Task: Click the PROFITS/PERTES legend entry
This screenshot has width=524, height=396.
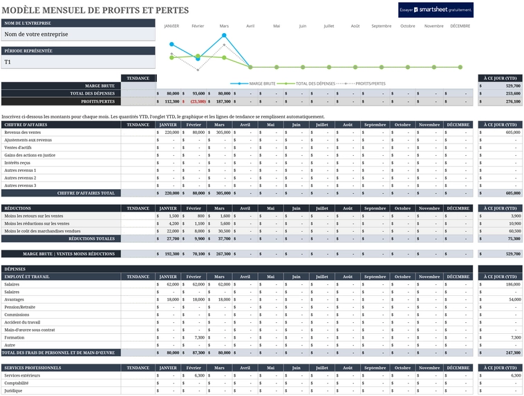Action: pyautogui.click(x=362, y=83)
